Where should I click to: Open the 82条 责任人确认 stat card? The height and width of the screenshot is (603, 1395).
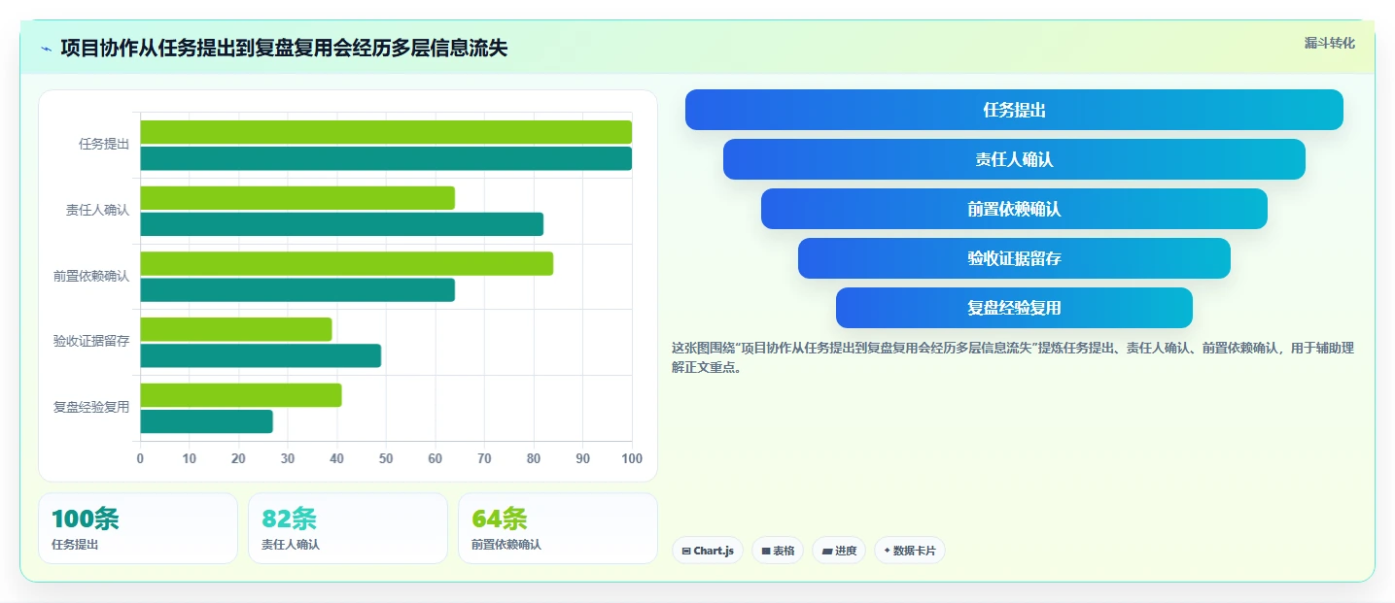tap(348, 528)
